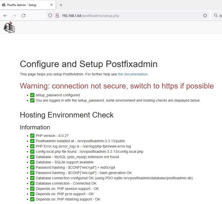Click the 'setup_password configured' text
The width and height of the screenshot is (222, 204).
58,95
